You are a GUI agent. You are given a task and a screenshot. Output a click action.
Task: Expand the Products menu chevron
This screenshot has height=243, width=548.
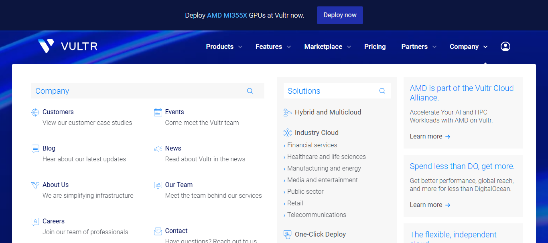tap(240, 47)
